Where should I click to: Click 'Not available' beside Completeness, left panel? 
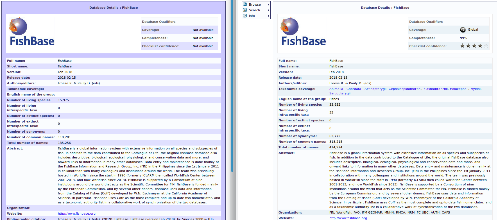coord(203,38)
